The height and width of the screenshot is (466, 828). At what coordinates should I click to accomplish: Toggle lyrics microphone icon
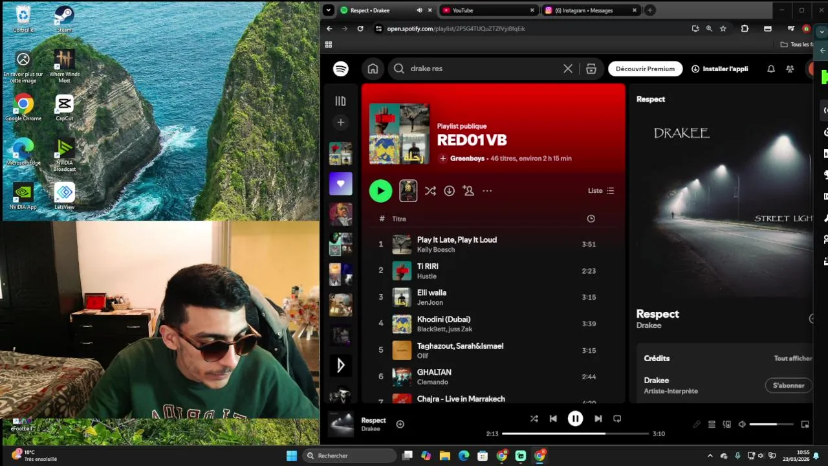pos(697,425)
